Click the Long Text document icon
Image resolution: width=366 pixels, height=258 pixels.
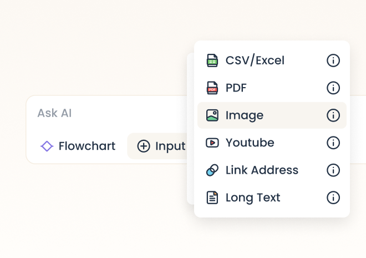click(x=212, y=198)
